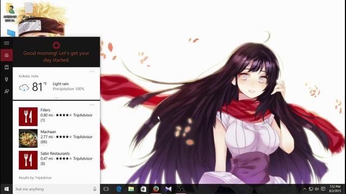Click the Kolkata, India location label
The height and width of the screenshot is (194, 346).
point(29,76)
